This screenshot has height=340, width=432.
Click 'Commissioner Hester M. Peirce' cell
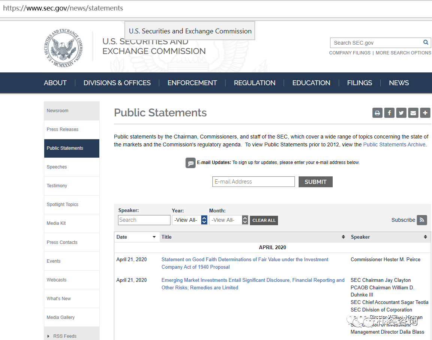tap(386, 259)
